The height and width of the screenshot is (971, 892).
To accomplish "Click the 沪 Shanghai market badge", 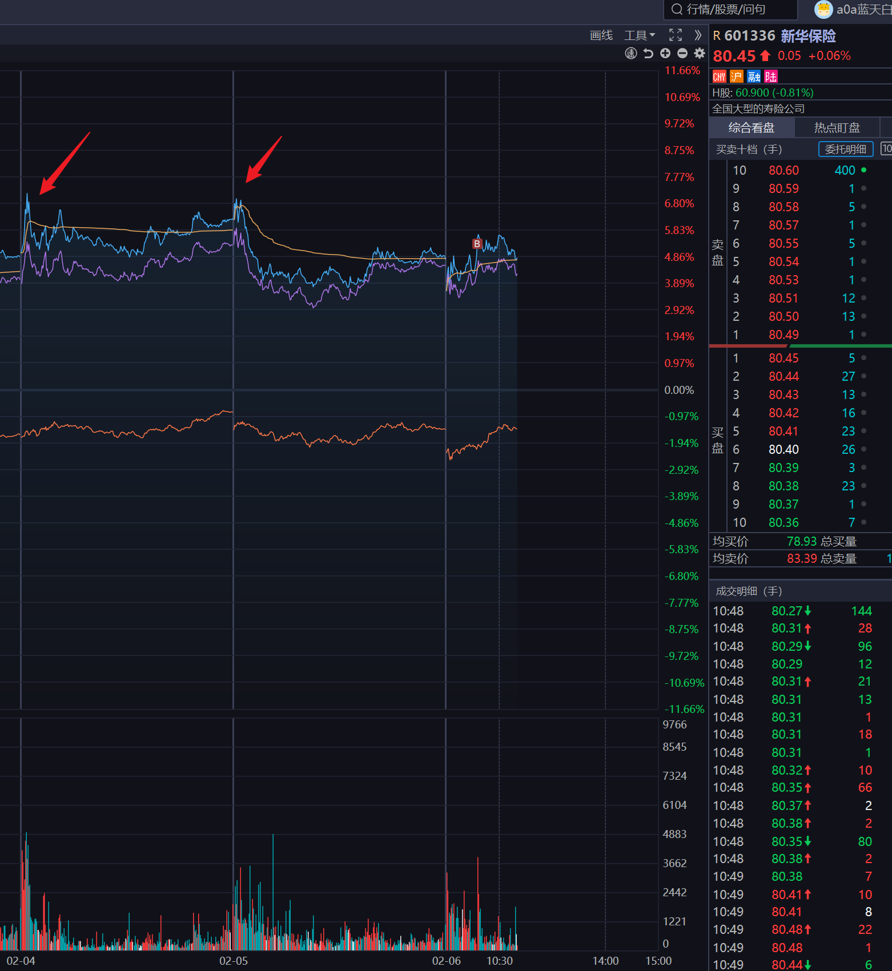I will pos(737,76).
